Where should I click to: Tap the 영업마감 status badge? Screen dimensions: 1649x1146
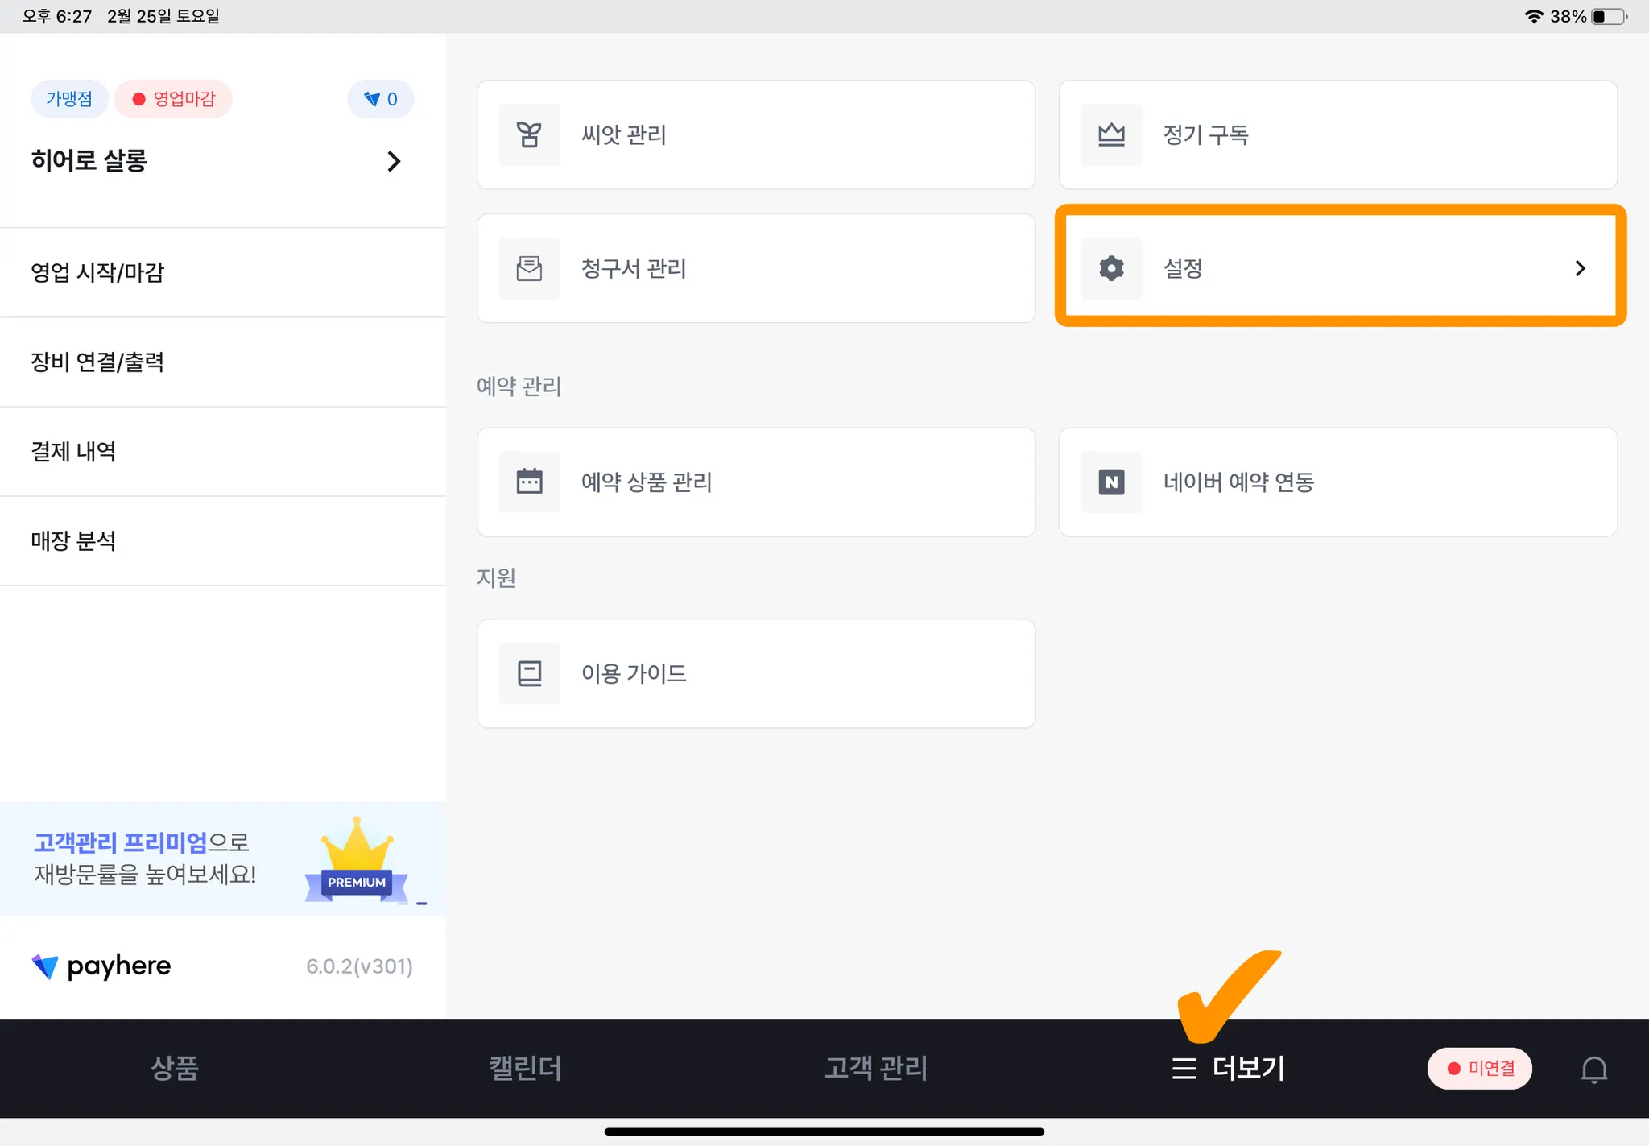pyautogui.click(x=173, y=99)
